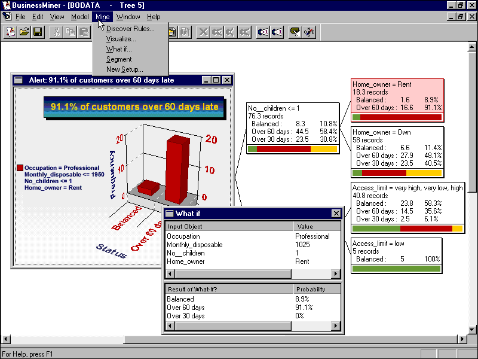Click the compass navigation toolbar icon
The width and height of the screenshot is (478, 359).
pyautogui.click(x=309, y=32)
